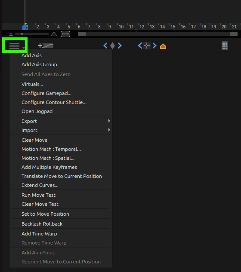The height and width of the screenshot is (272, 241).
Task: Toggle the yellow bracket fit-range button
Action: (x=65, y=34)
